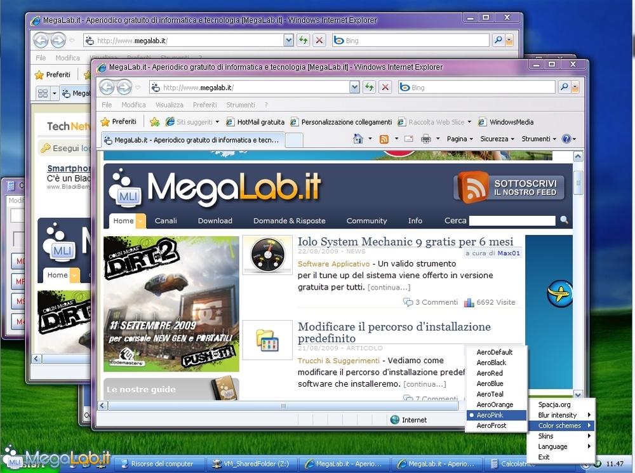Click the Add to favorites star icon
635x473 pixels.
(x=154, y=122)
